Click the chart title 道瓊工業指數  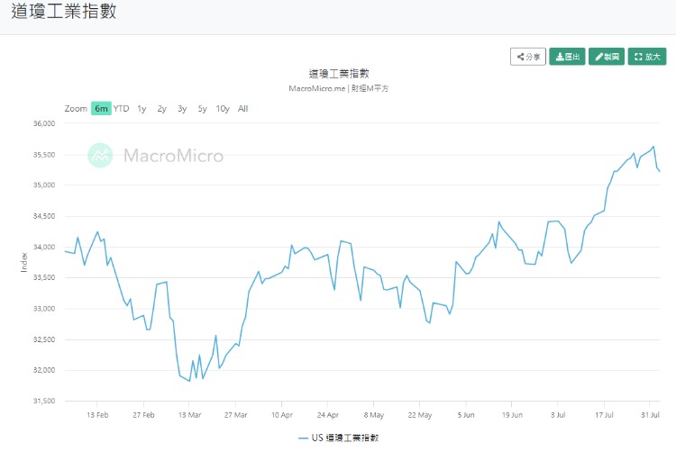pyautogui.click(x=339, y=74)
